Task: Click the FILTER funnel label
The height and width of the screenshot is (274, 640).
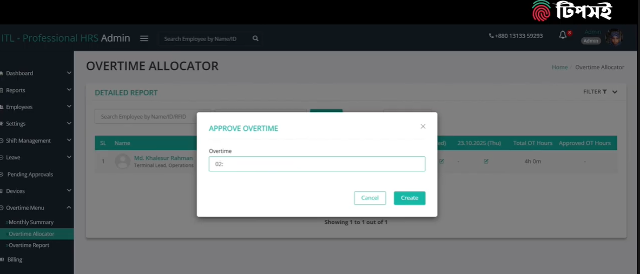Action: (x=595, y=92)
